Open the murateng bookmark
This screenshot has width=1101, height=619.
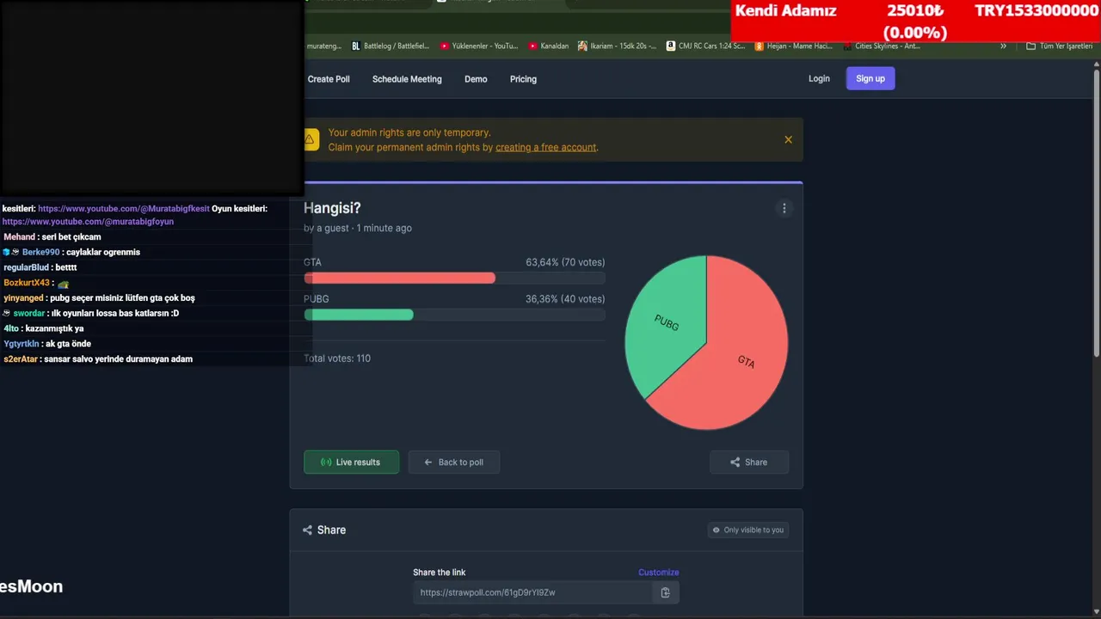[324, 46]
